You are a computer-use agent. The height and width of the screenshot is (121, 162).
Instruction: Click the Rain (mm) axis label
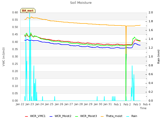click(x=158, y=57)
